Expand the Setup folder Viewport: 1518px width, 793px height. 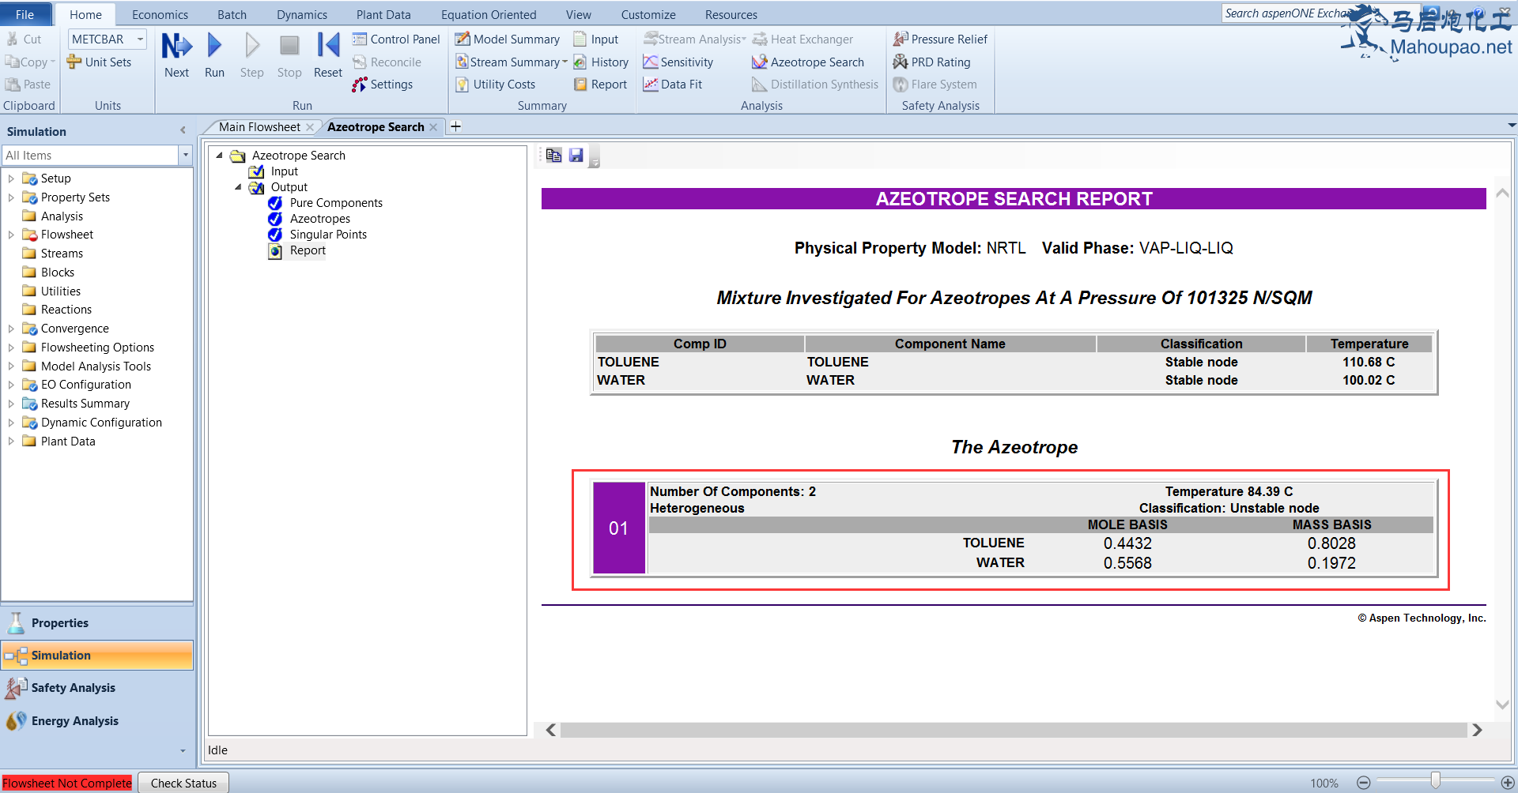11,179
